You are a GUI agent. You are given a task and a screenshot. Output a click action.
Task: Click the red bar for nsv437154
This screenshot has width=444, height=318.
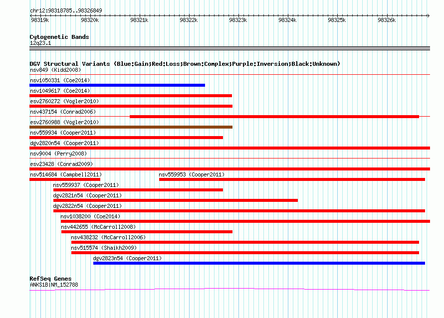click(x=274, y=117)
